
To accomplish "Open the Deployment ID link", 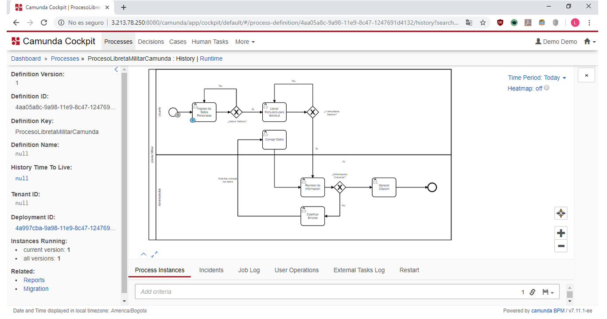I will pos(66,228).
